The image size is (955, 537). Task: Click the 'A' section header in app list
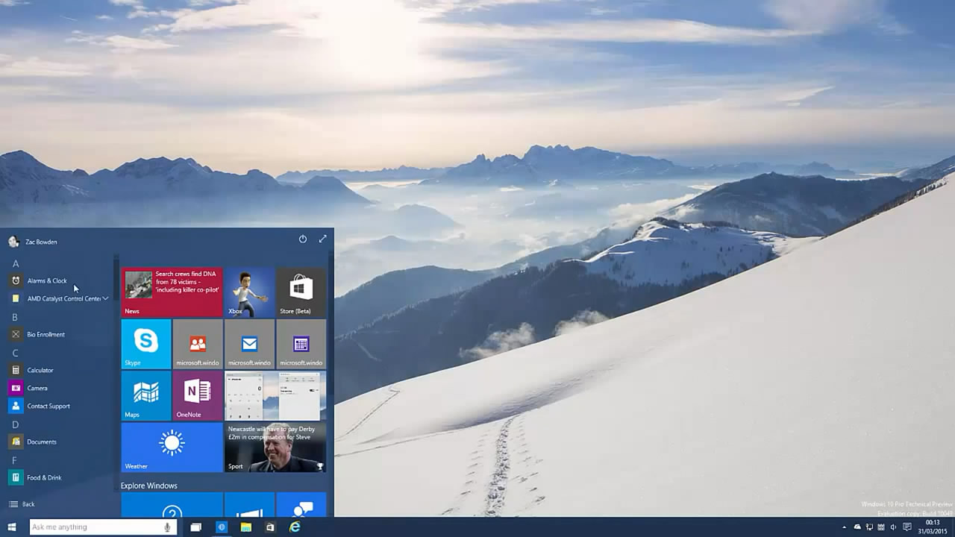coord(15,263)
